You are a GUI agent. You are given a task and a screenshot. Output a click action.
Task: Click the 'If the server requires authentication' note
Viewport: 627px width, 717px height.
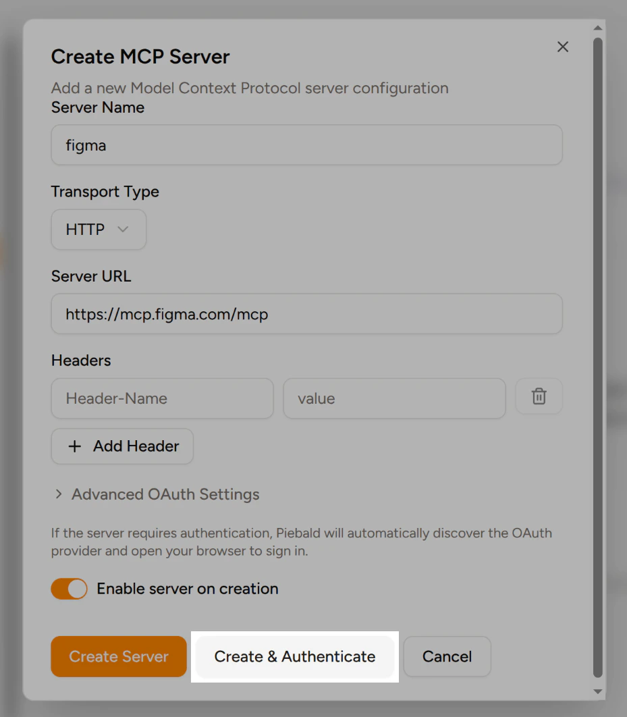point(302,542)
